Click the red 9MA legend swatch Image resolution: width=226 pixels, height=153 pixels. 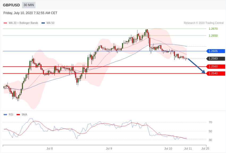18,115
